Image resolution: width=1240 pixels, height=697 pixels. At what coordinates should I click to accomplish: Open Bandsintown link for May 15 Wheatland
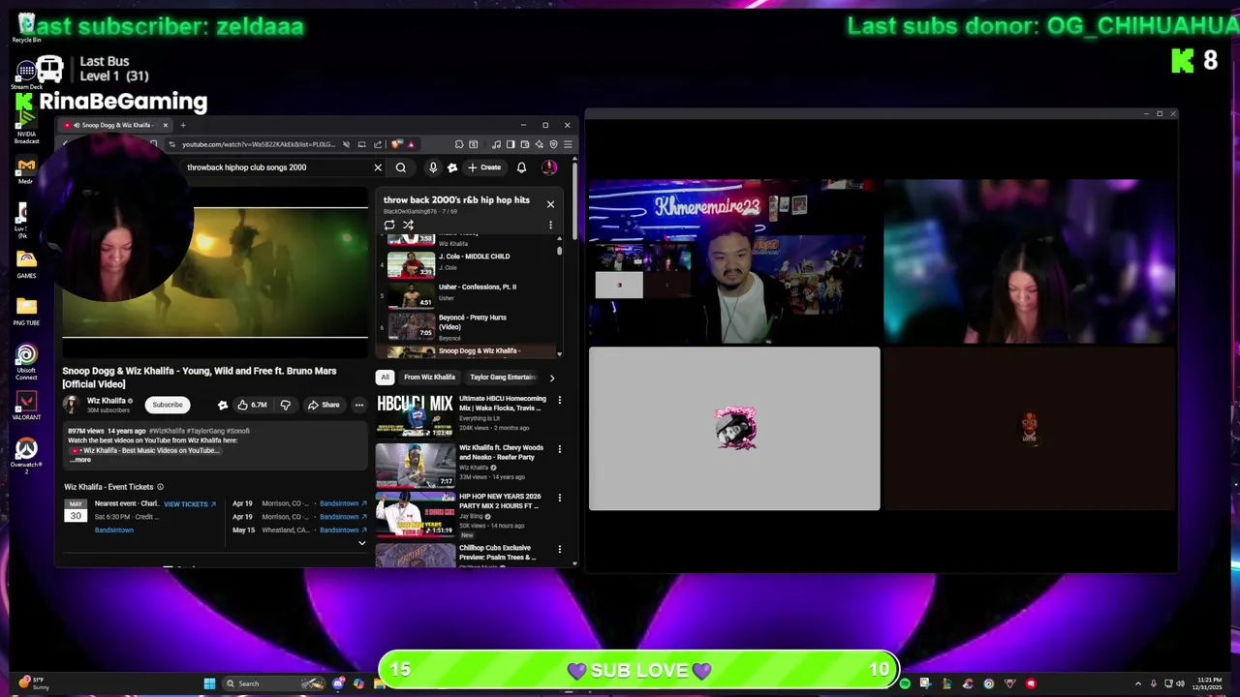(x=344, y=530)
